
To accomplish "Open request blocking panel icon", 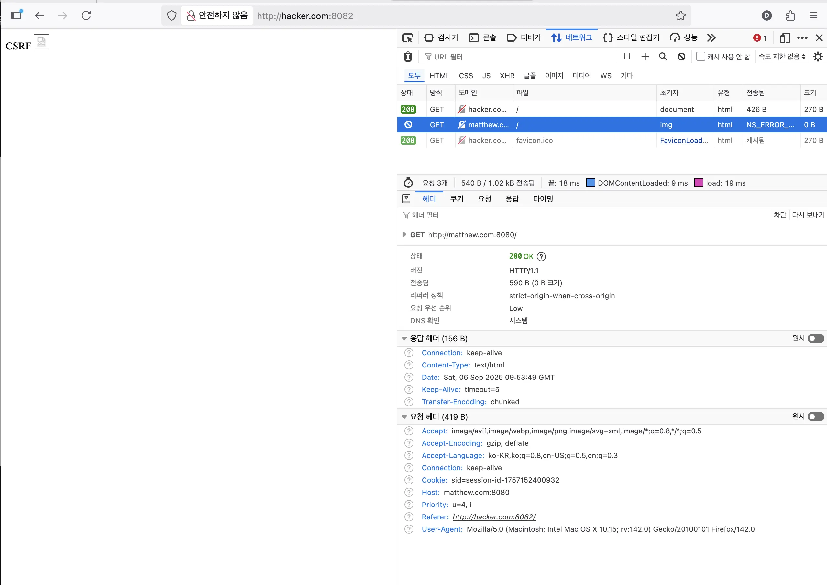I will tap(681, 57).
